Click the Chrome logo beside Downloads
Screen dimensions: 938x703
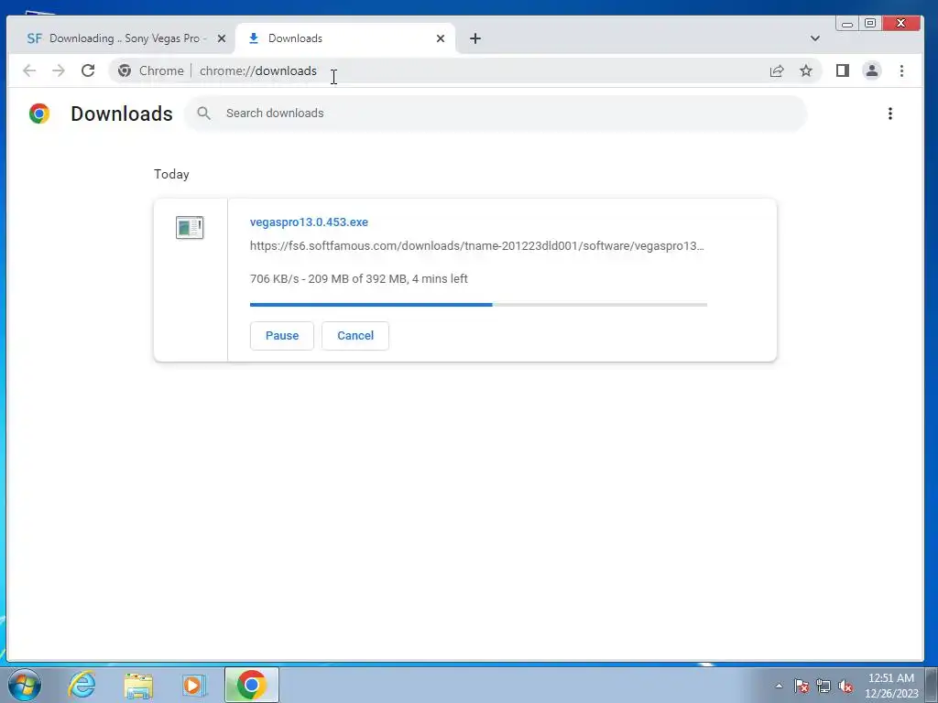tap(39, 114)
